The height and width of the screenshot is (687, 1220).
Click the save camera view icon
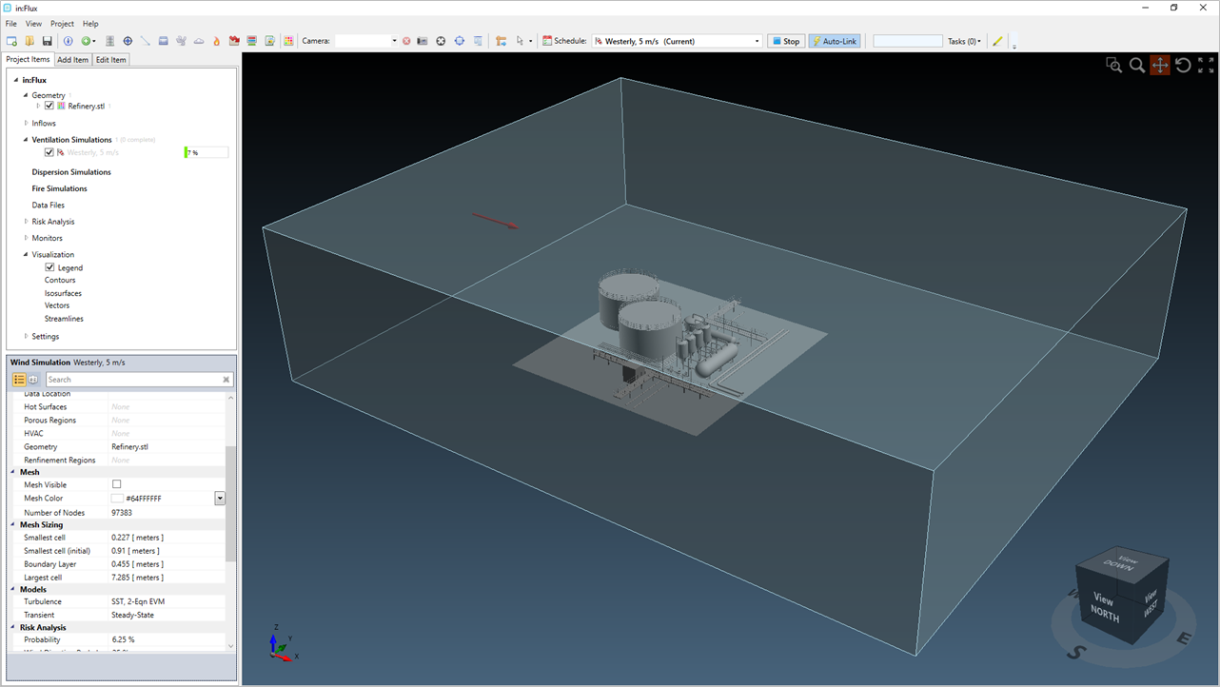(423, 41)
